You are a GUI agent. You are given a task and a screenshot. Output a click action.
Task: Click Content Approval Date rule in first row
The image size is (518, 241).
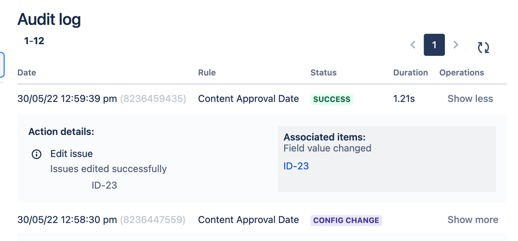(x=248, y=99)
